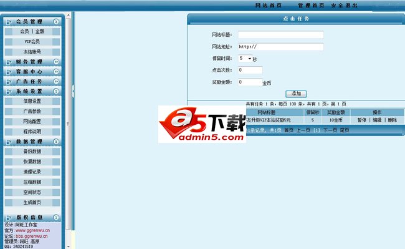
Task: Open the 广告参数 menu item
Action: tap(32, 111)
